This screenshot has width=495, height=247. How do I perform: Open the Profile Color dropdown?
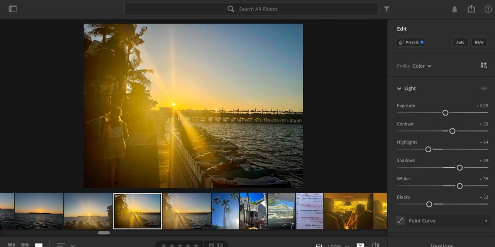[x=422, y=66]
